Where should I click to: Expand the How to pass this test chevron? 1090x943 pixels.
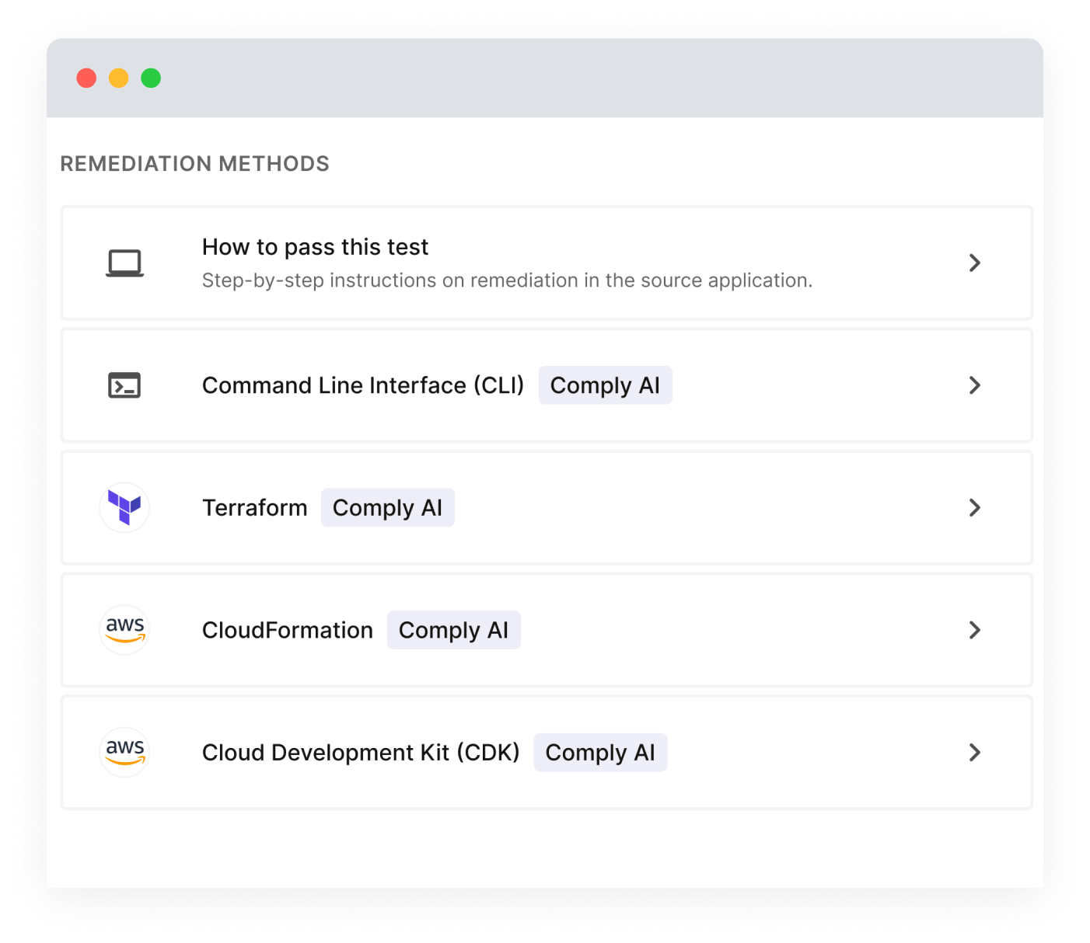[974, 263]
